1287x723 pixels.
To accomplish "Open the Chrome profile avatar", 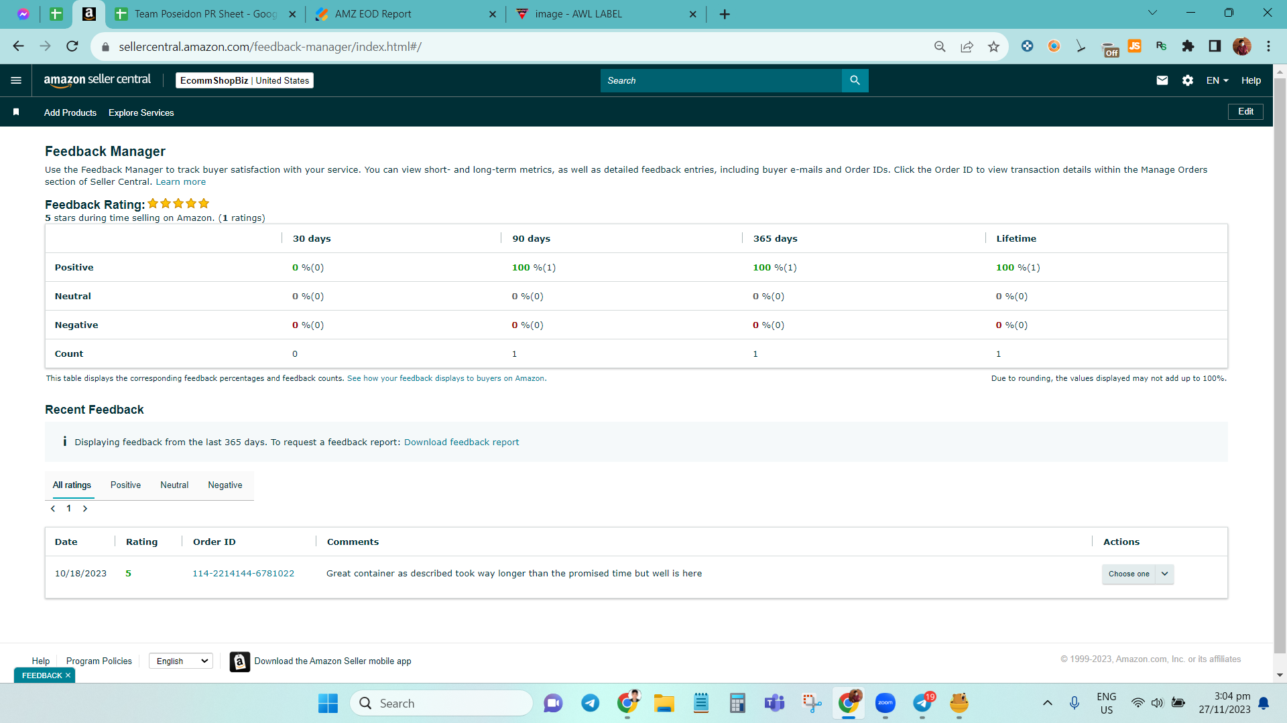I will (1241, 46).
